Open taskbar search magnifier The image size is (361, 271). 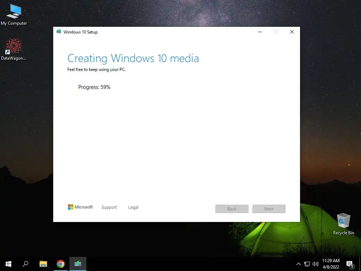point(25,264)
